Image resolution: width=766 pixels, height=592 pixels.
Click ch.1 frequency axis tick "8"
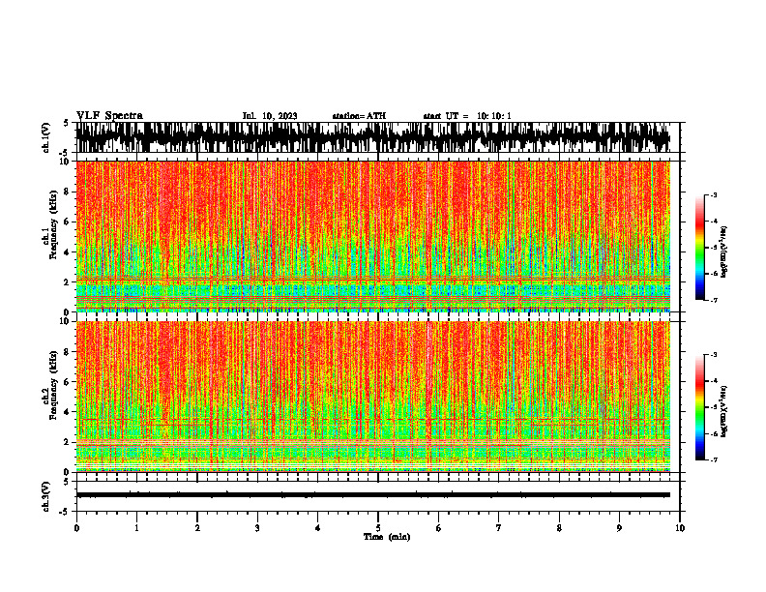[68, 192]
